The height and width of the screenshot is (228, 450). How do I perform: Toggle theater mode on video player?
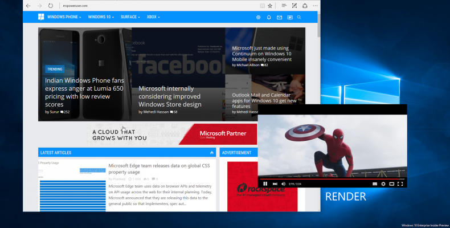[x=392, y=184]
